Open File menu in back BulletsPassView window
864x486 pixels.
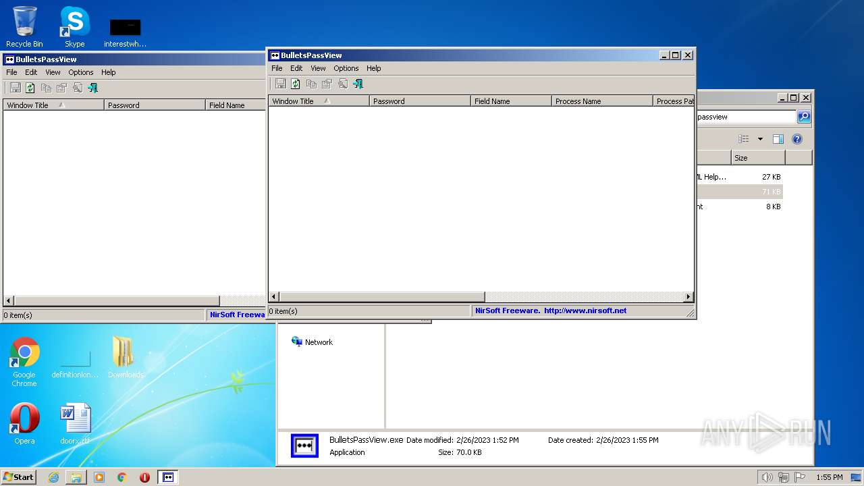(x=11, y=72)
